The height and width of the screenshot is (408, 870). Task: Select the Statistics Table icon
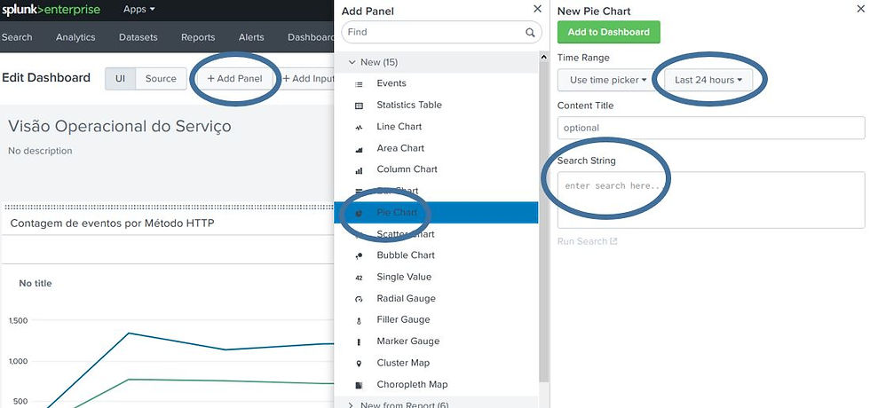(359, 106)
